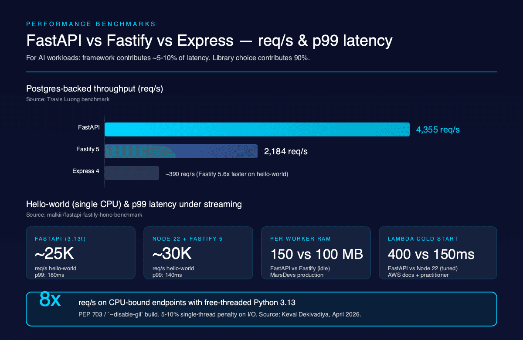Click 'FastAPI vs Node 22 (tuned)' text
This screenshot has width=523, height=340.
coord(423,269)
